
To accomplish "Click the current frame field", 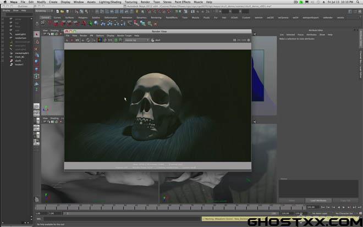I will 312,207.
